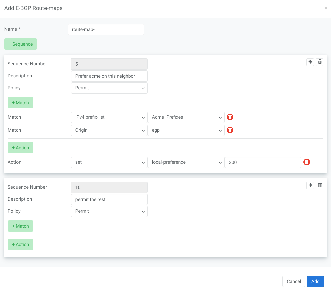Open the local-preference attribute dropdown

pos(186,162)
